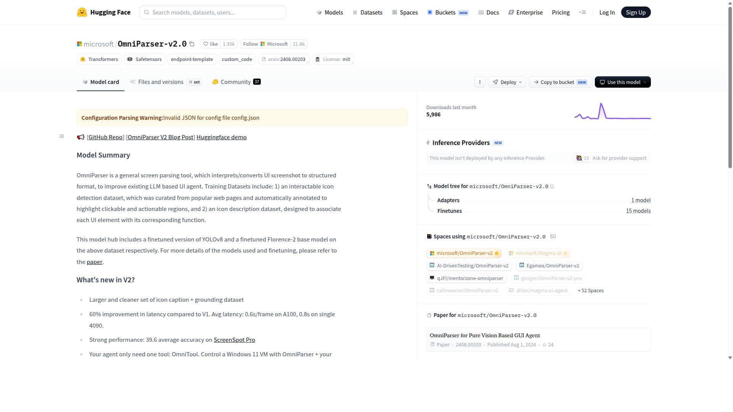Toggle the table of contents icon

click(x=62, y=136)
